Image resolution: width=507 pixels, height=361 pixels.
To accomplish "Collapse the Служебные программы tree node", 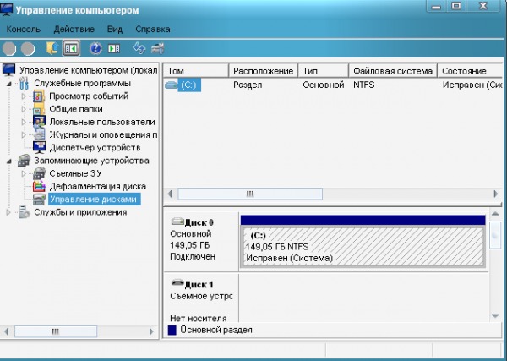I will [9, 84].
